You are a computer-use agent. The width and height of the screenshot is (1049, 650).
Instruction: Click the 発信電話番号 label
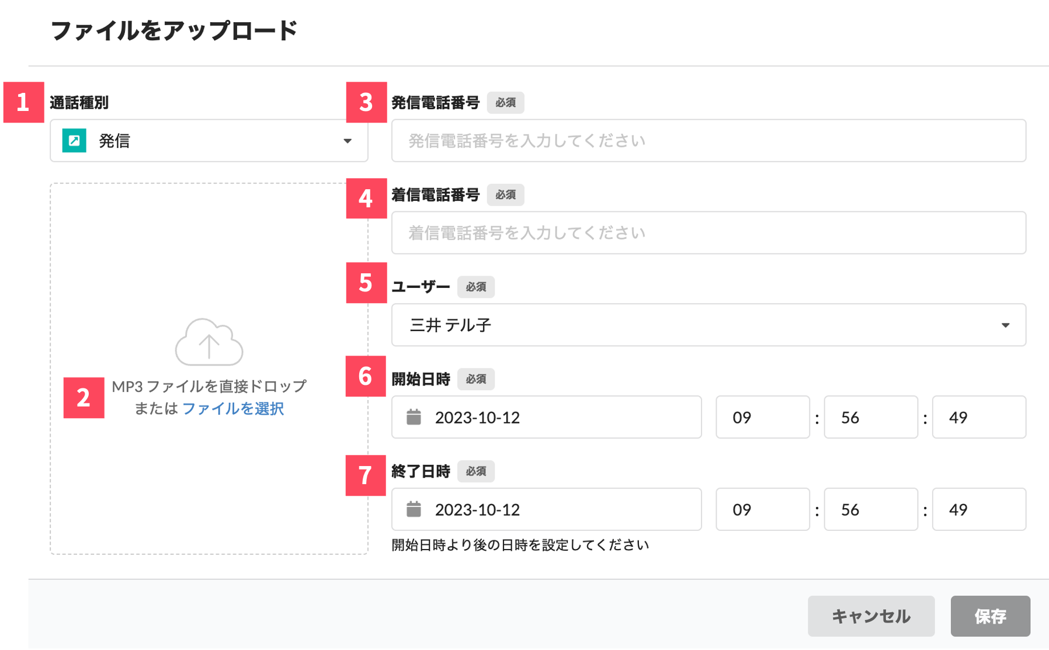[x=436, y=103]
